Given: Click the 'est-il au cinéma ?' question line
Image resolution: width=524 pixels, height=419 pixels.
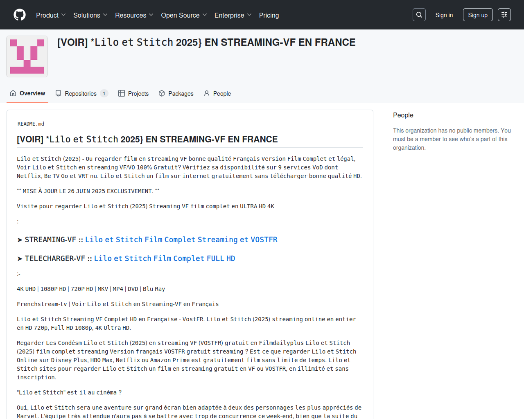Looking at the screenshot, I should tap(69, 392).
